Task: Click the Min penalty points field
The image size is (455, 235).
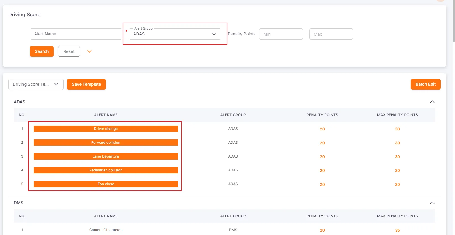Action: point(281,34)
